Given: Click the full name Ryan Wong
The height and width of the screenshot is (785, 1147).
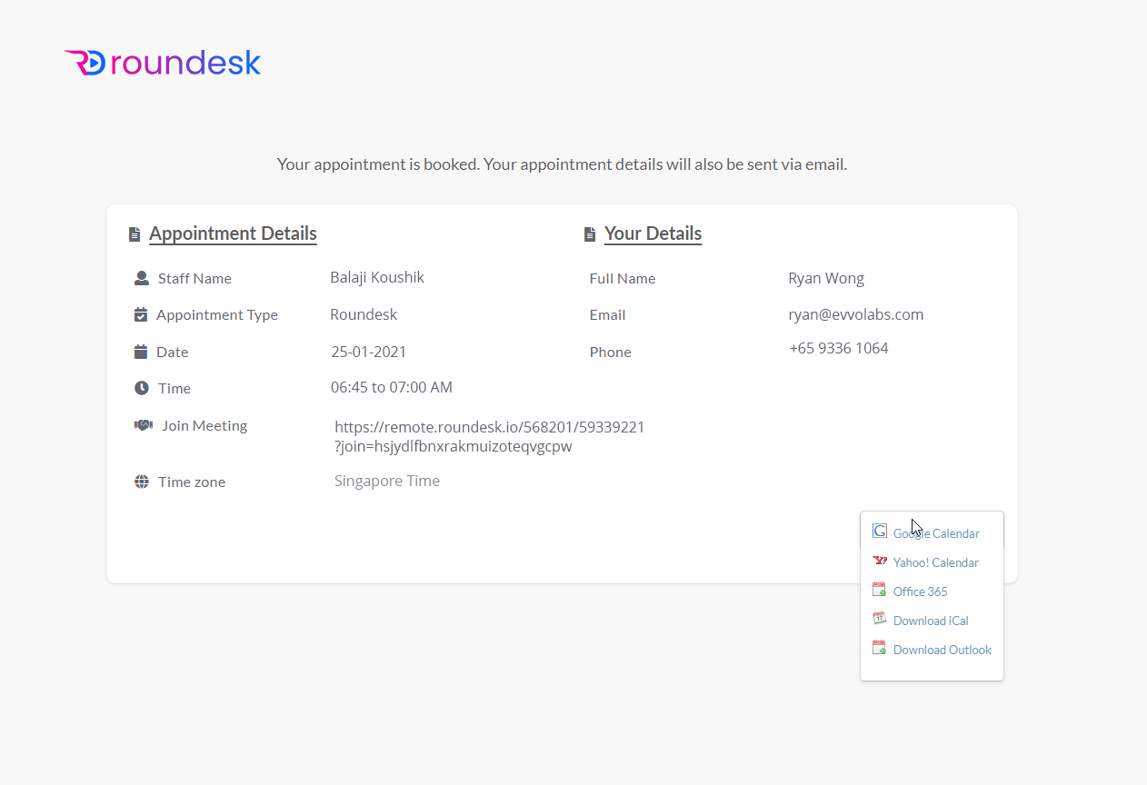Looking at the screenshot, I should tap(826, 278).
